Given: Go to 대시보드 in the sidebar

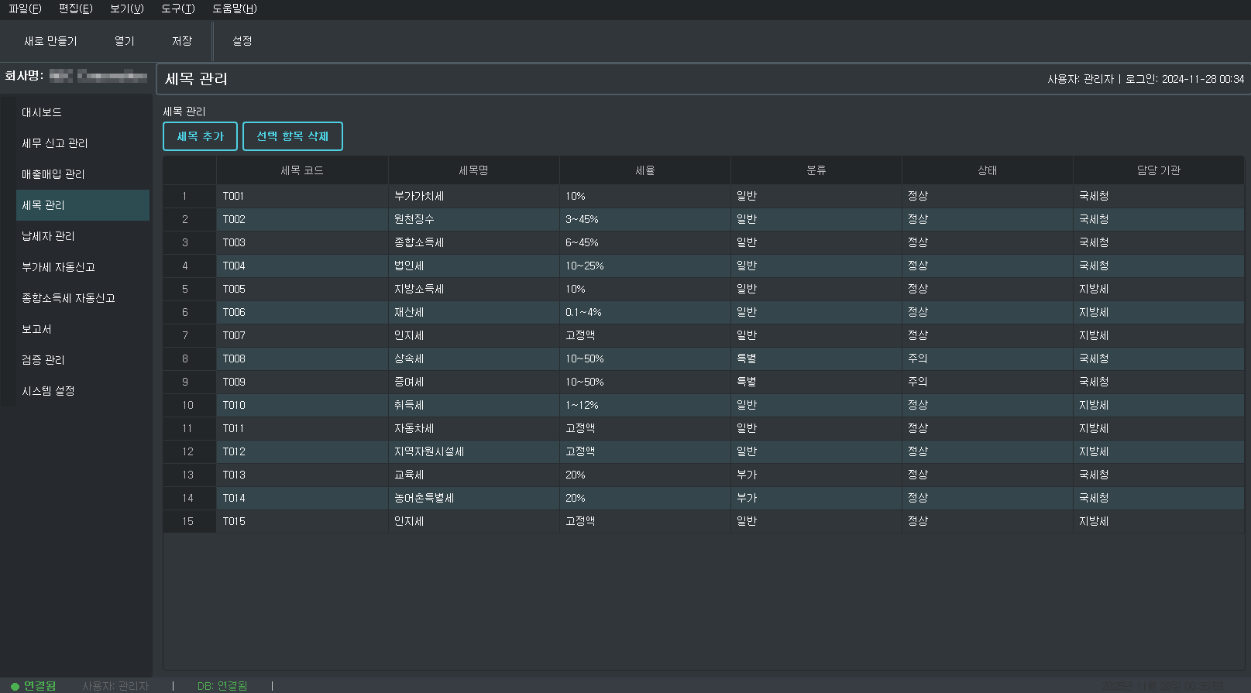Looking at the screenshot, I should coord(42,112).
